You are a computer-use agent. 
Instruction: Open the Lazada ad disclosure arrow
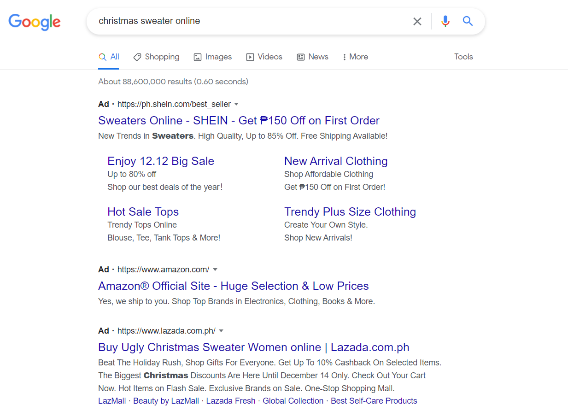[221, 330]
